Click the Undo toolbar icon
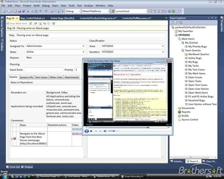This screenshot has width=224, height=179. tap(40, 11)
